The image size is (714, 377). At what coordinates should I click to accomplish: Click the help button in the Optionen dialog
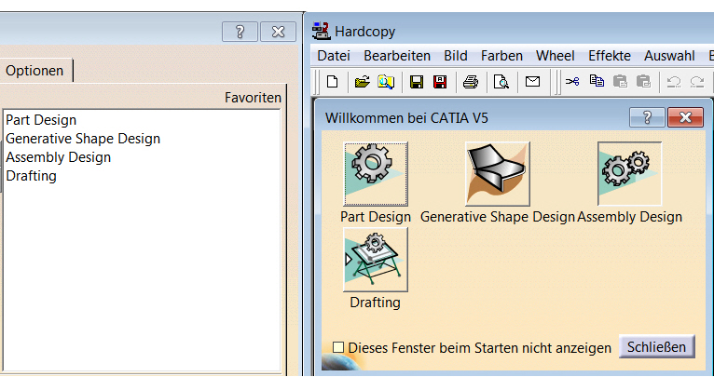click(x=240, y=32)
